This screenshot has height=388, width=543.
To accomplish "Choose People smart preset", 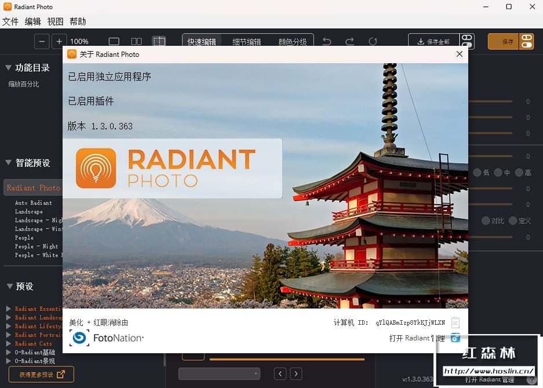I will point(24,238).
